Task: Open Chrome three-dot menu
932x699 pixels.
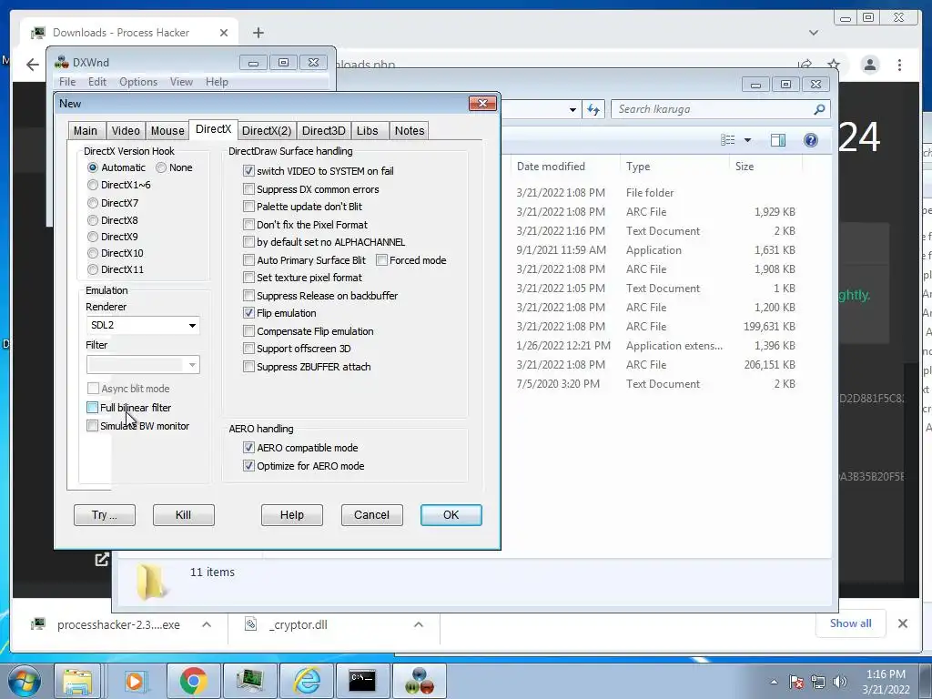Action: coord(900,65)
